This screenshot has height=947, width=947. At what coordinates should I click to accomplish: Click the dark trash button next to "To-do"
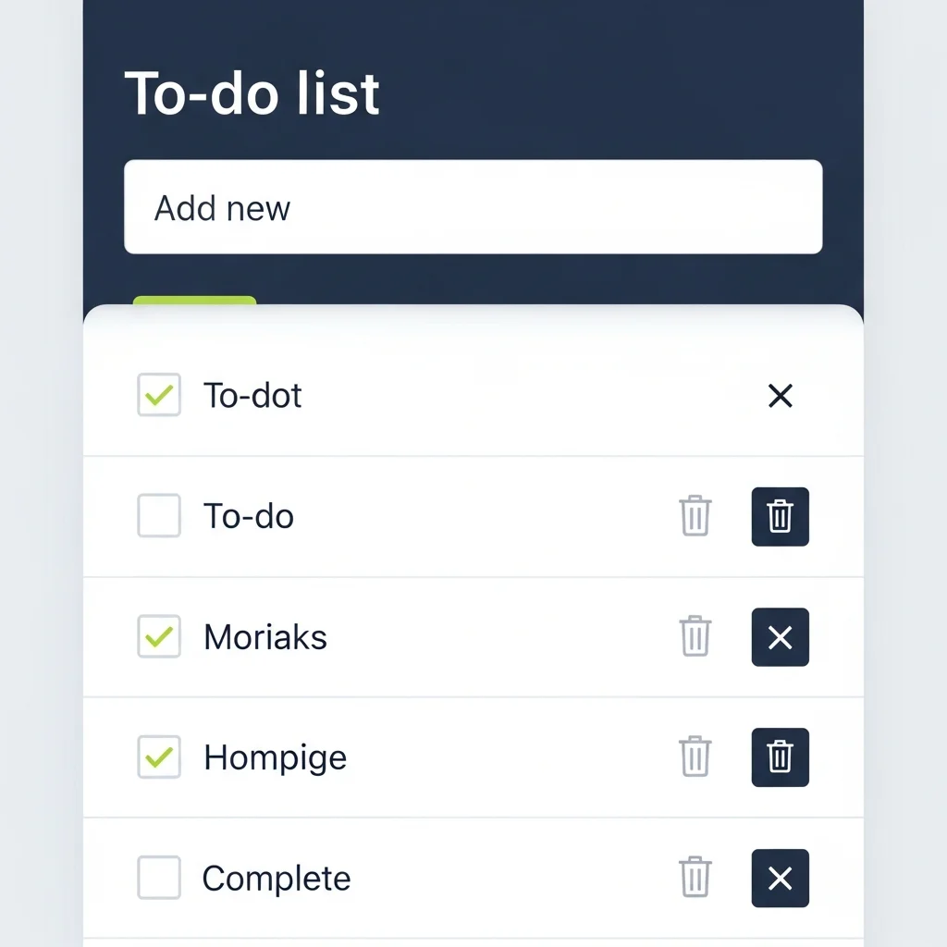point(780,517)
